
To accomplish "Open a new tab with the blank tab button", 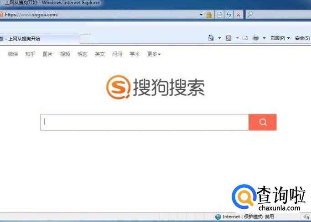I will pos(85,39).
